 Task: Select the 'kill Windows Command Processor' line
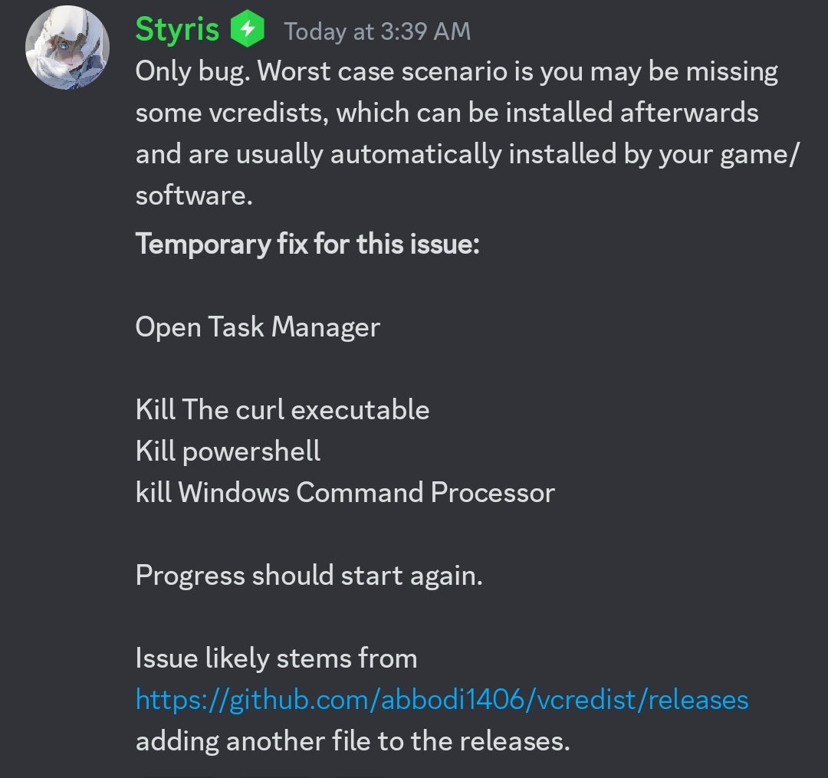tap(345, 492)
